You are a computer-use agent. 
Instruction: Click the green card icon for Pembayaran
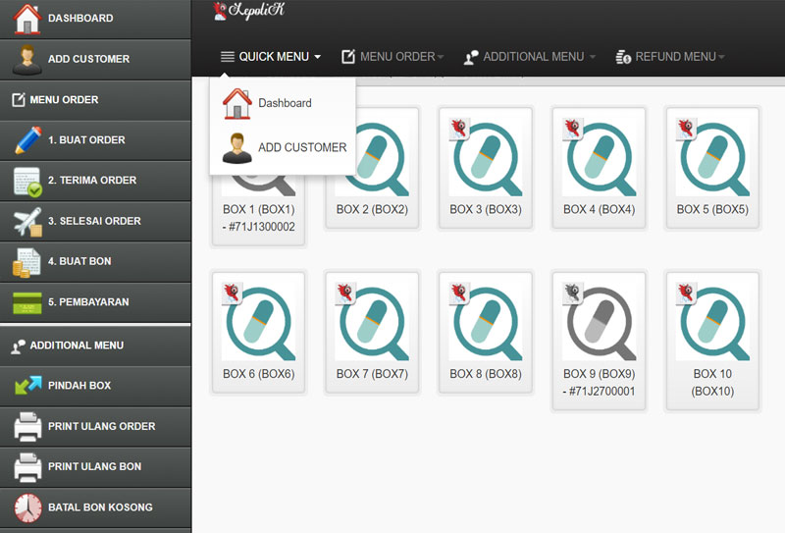coord(27,302)
